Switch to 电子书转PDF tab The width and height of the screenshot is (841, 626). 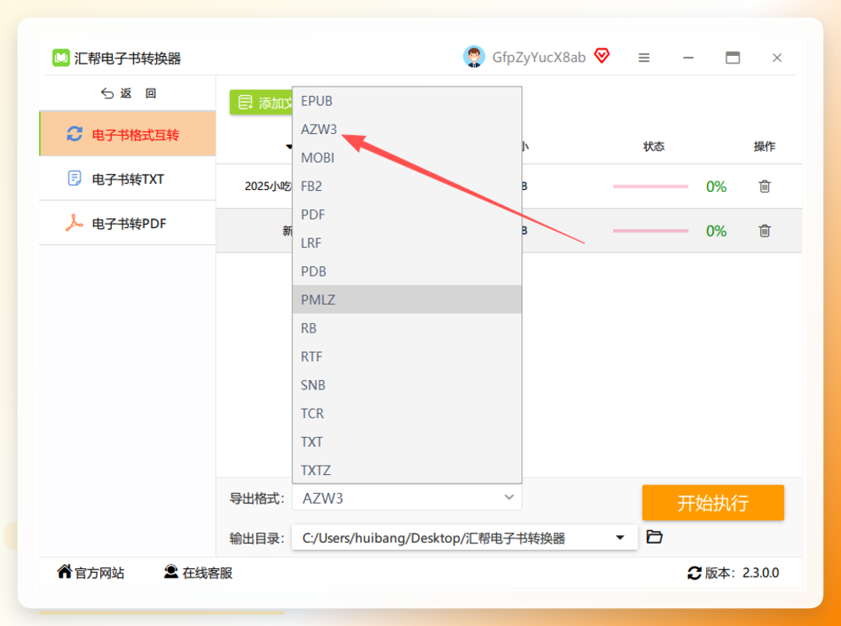(128, 222)
